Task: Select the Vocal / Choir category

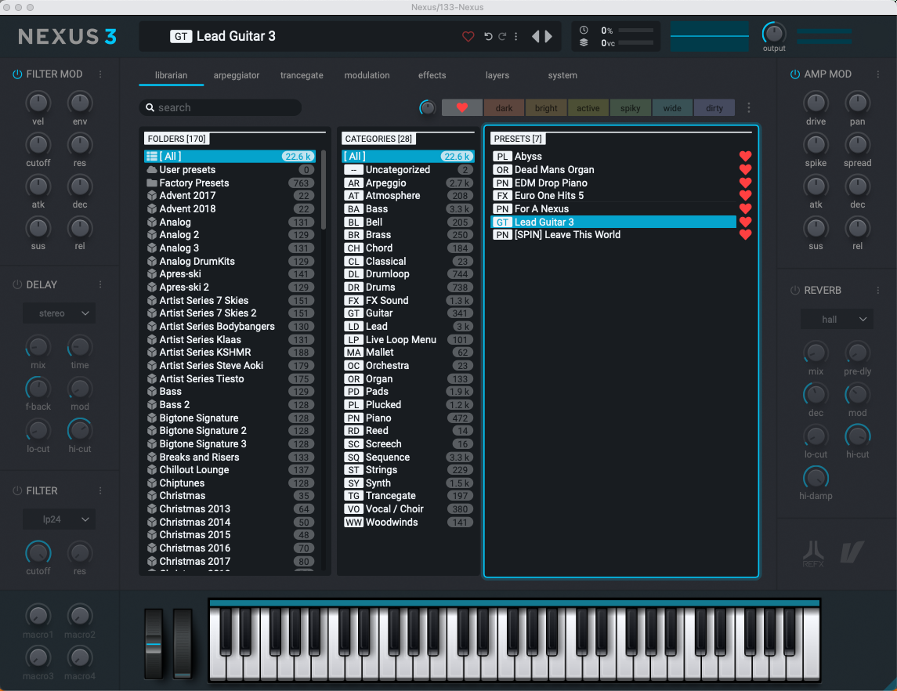Action: click(x=408, y=509)
